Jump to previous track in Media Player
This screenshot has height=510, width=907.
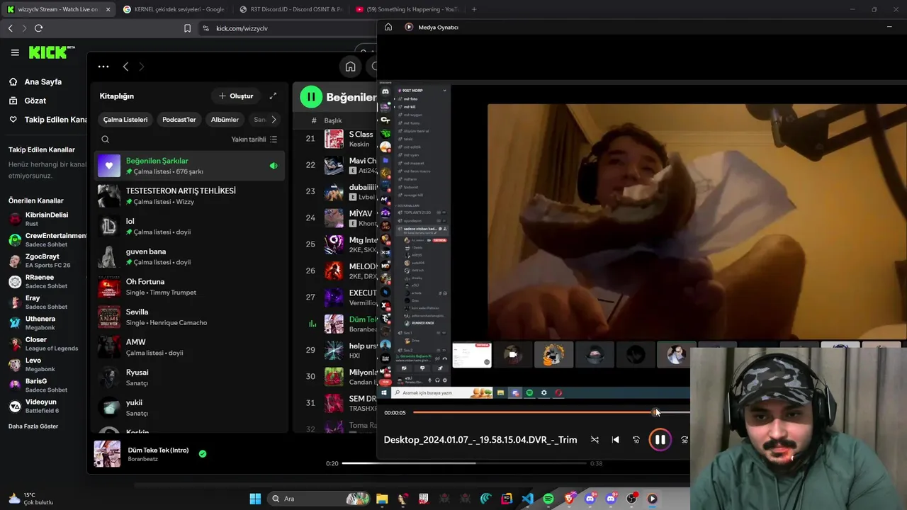point(615,440)
